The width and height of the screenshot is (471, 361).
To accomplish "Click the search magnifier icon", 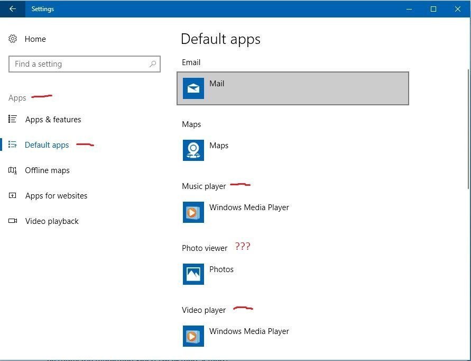I will pos(153,64).
